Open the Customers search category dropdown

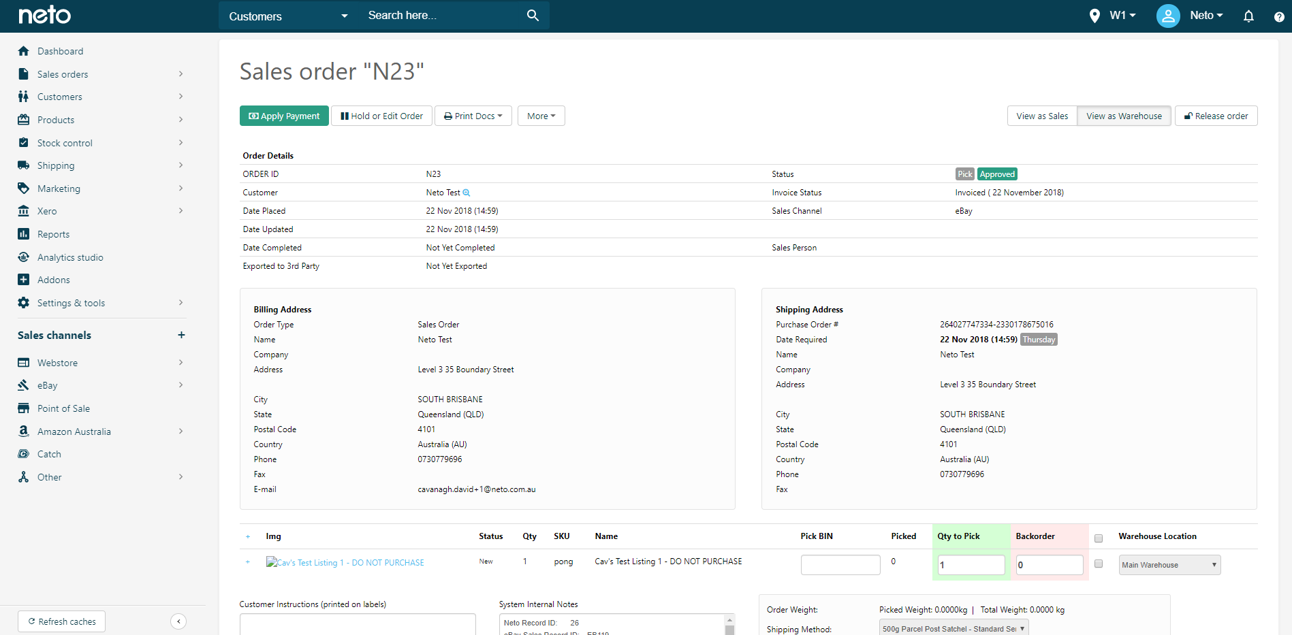[x=288, y=16]
